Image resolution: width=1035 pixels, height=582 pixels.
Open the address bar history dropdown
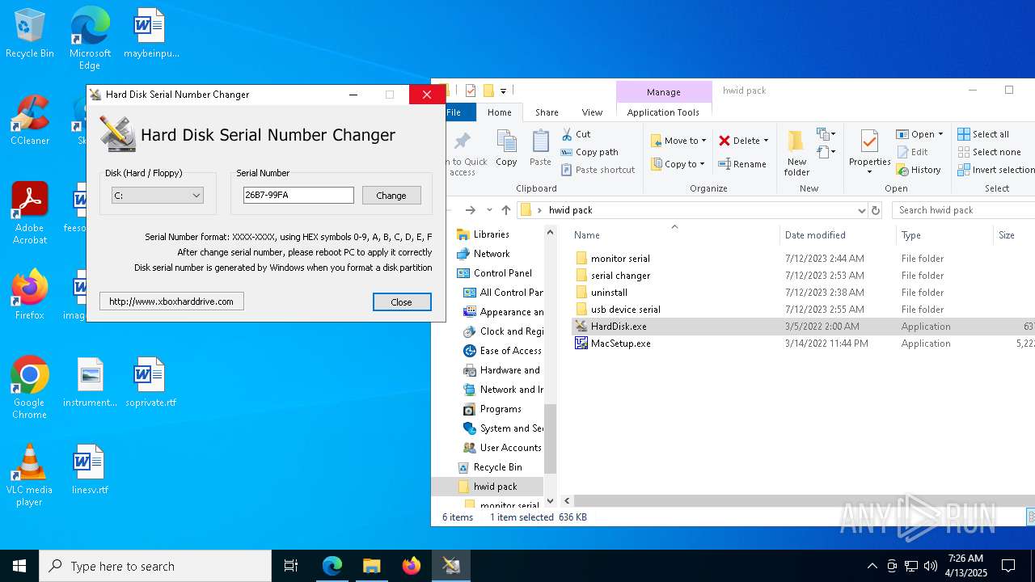(861, 210)
